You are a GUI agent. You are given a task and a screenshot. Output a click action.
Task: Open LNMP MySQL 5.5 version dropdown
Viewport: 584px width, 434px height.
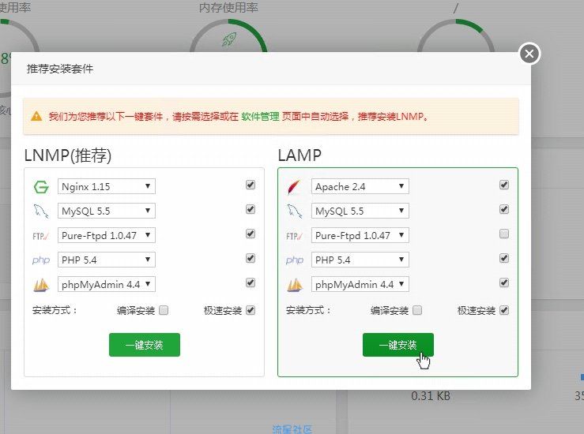[x=107, y=211]
